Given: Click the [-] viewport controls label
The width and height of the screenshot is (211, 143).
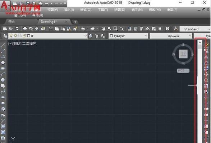Looking at the screenshot, I should click(x=10, y=44).
